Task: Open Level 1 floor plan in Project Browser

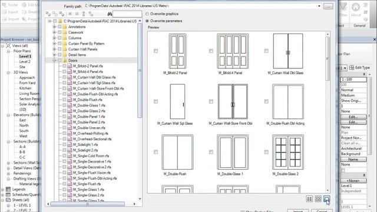Action: coord(25,57)
